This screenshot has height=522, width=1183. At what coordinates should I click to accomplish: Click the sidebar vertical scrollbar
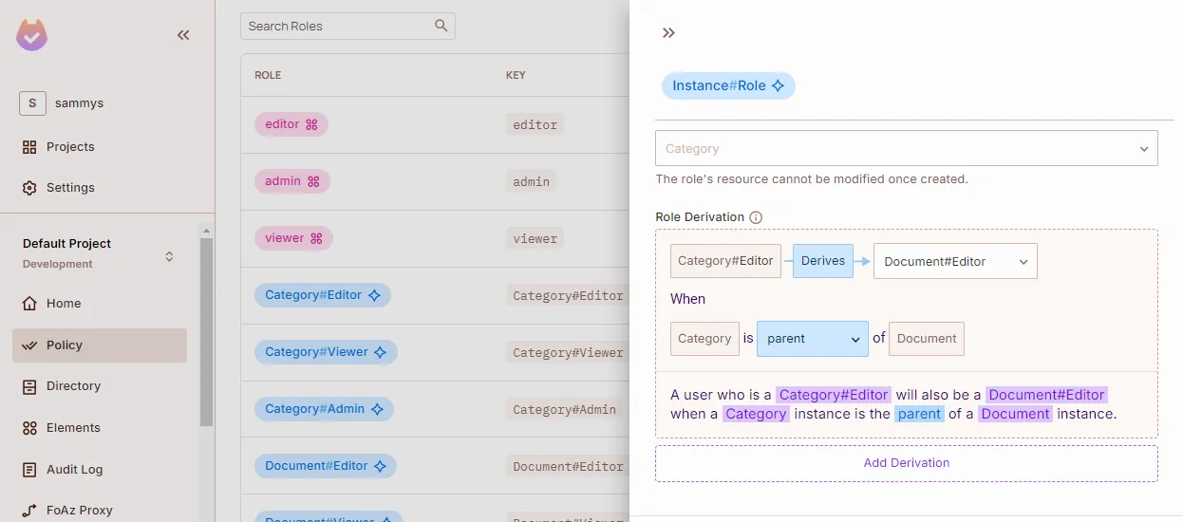point(206,332)
